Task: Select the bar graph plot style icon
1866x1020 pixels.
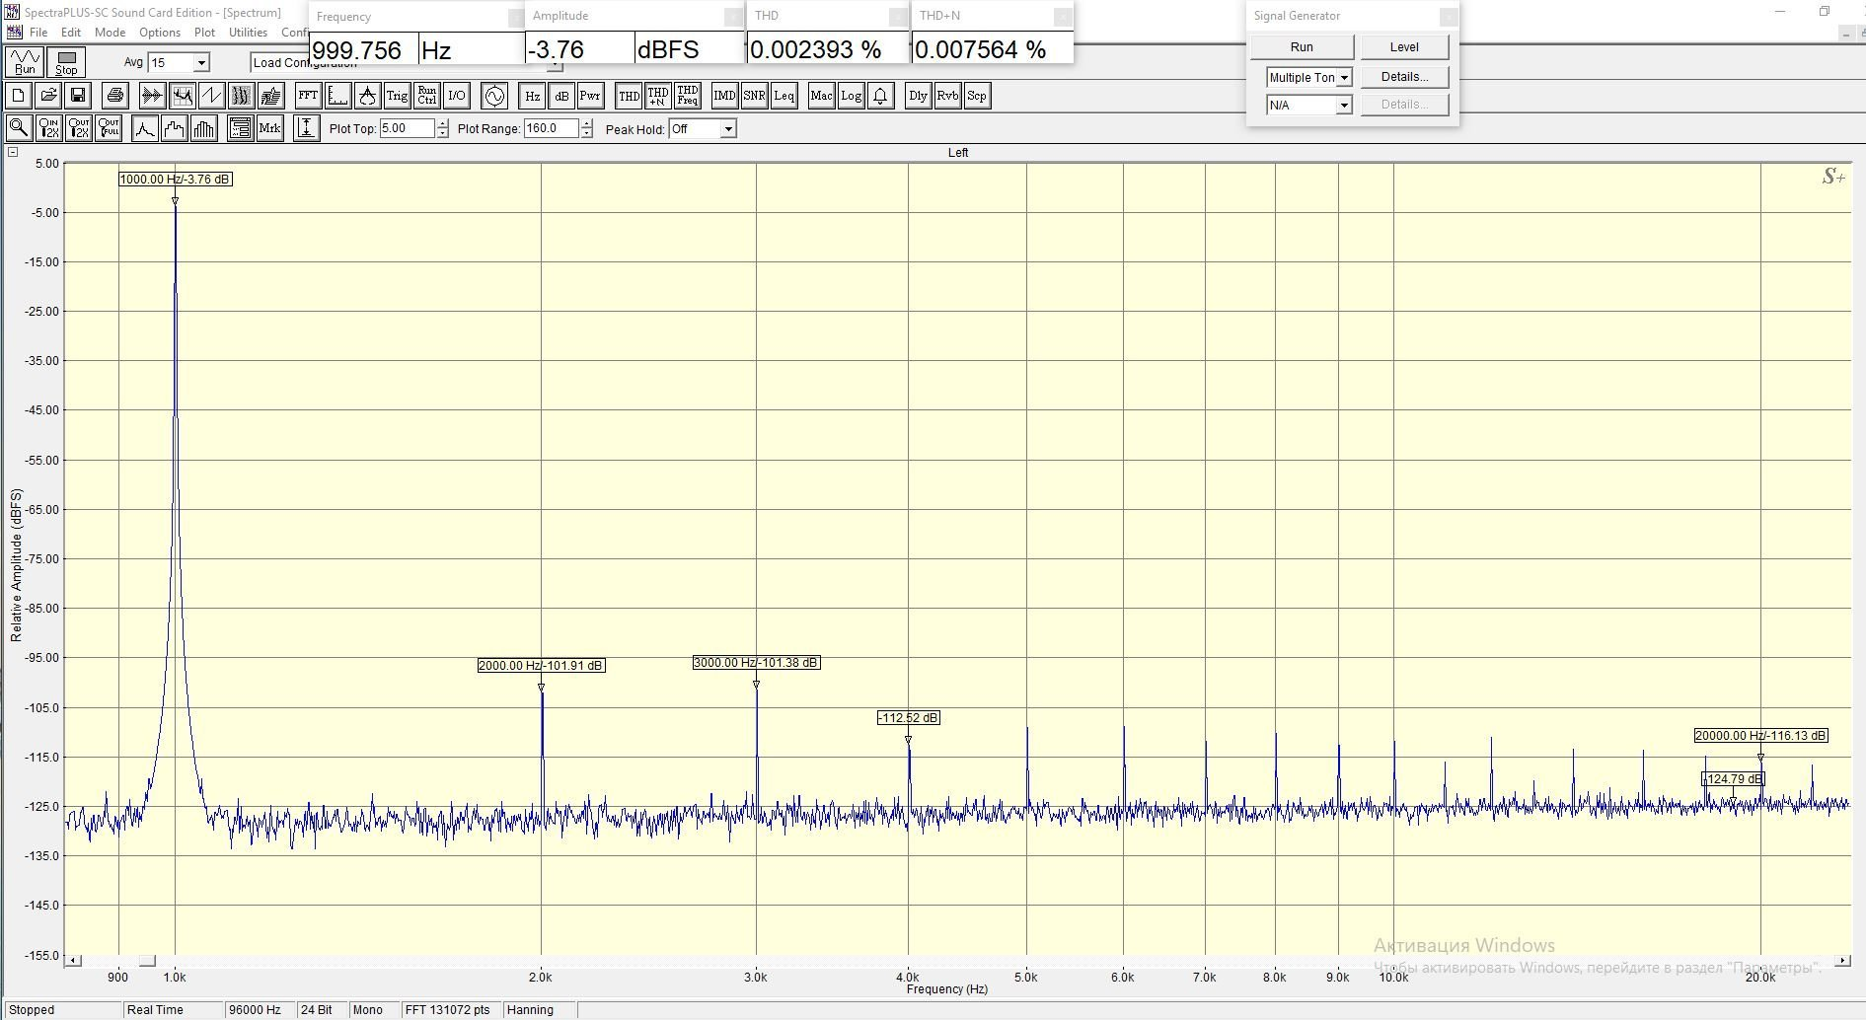Action: click(x=204, y=128)
